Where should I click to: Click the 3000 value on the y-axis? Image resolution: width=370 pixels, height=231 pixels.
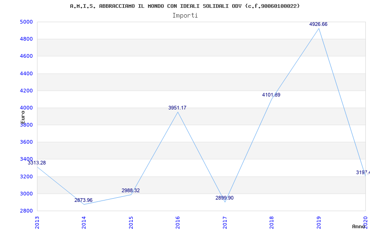26,194
